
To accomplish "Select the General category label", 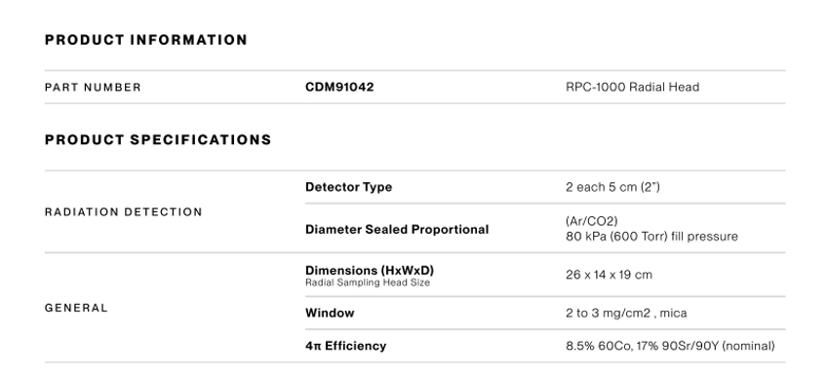I will pos(76,308).
